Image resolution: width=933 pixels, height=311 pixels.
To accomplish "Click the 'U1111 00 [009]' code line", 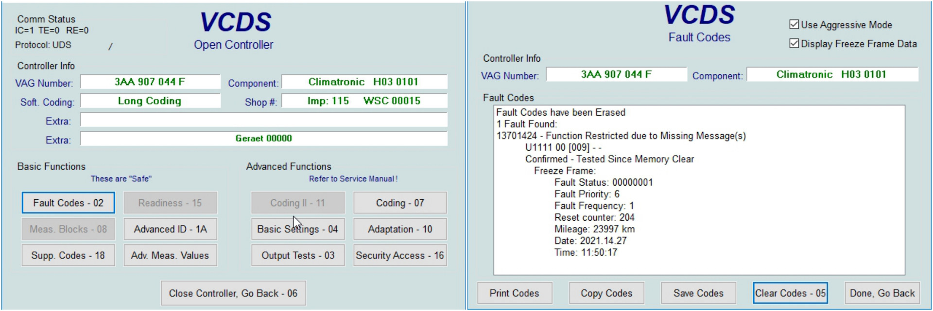I will (563, 147).
